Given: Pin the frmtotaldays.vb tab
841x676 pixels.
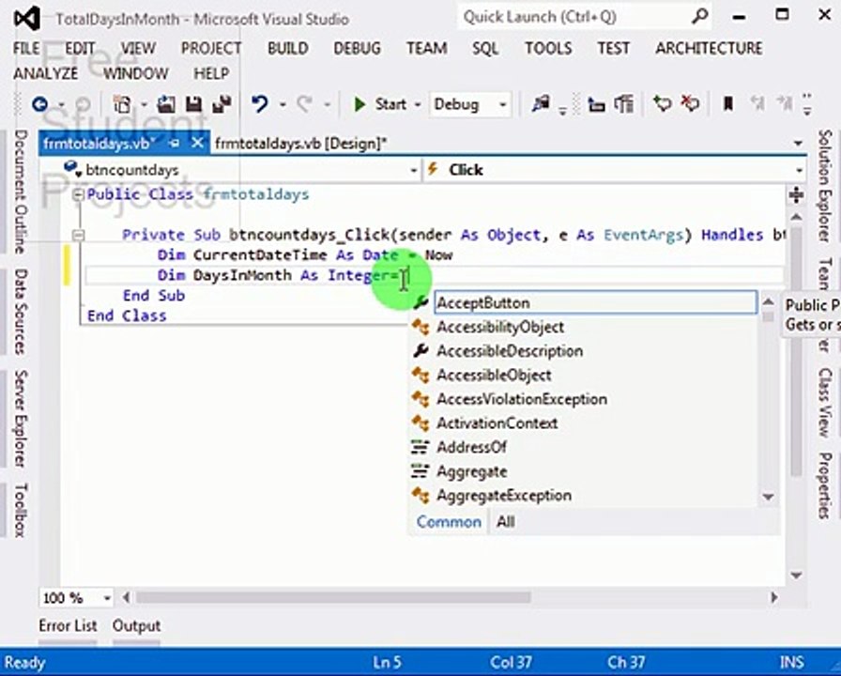Looking at the screenshot, I should 175,144.
